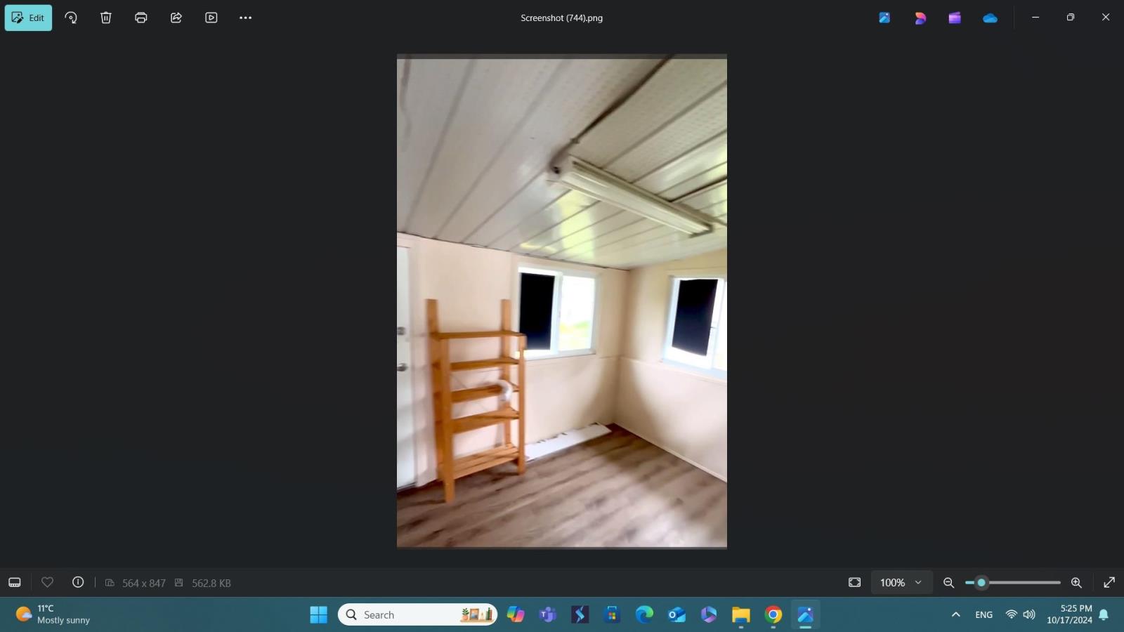Print the current screenshot
The width and height of the screenshot is (1124, 632).
tap(141, 18)
